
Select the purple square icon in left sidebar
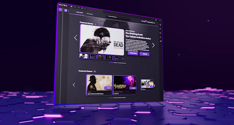point(60,10)
